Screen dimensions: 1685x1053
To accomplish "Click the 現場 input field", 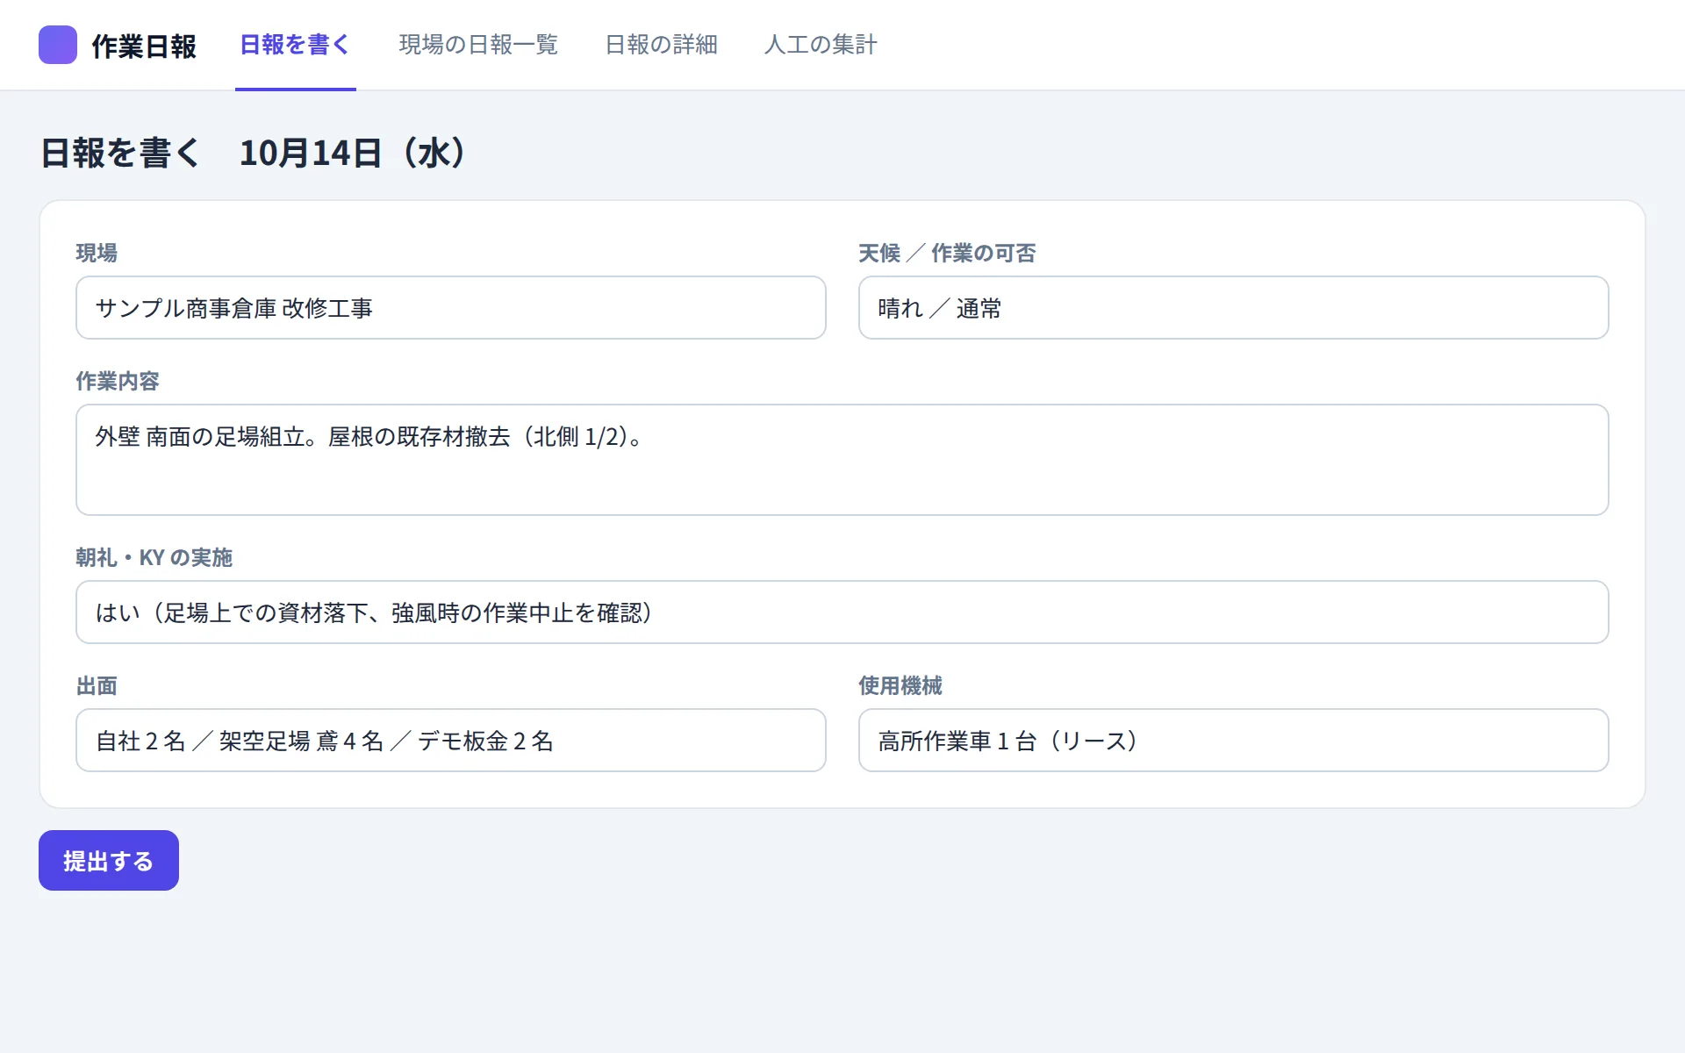I will tap(451, 308).
